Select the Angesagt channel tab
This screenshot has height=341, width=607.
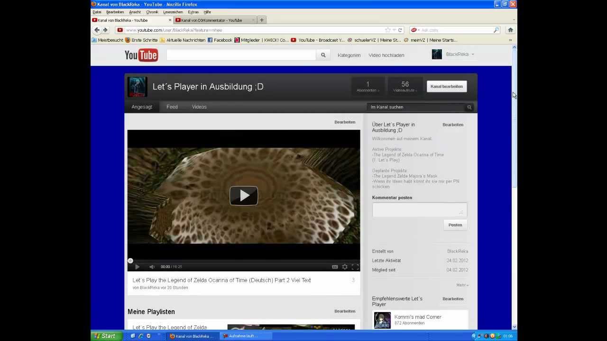142,107
